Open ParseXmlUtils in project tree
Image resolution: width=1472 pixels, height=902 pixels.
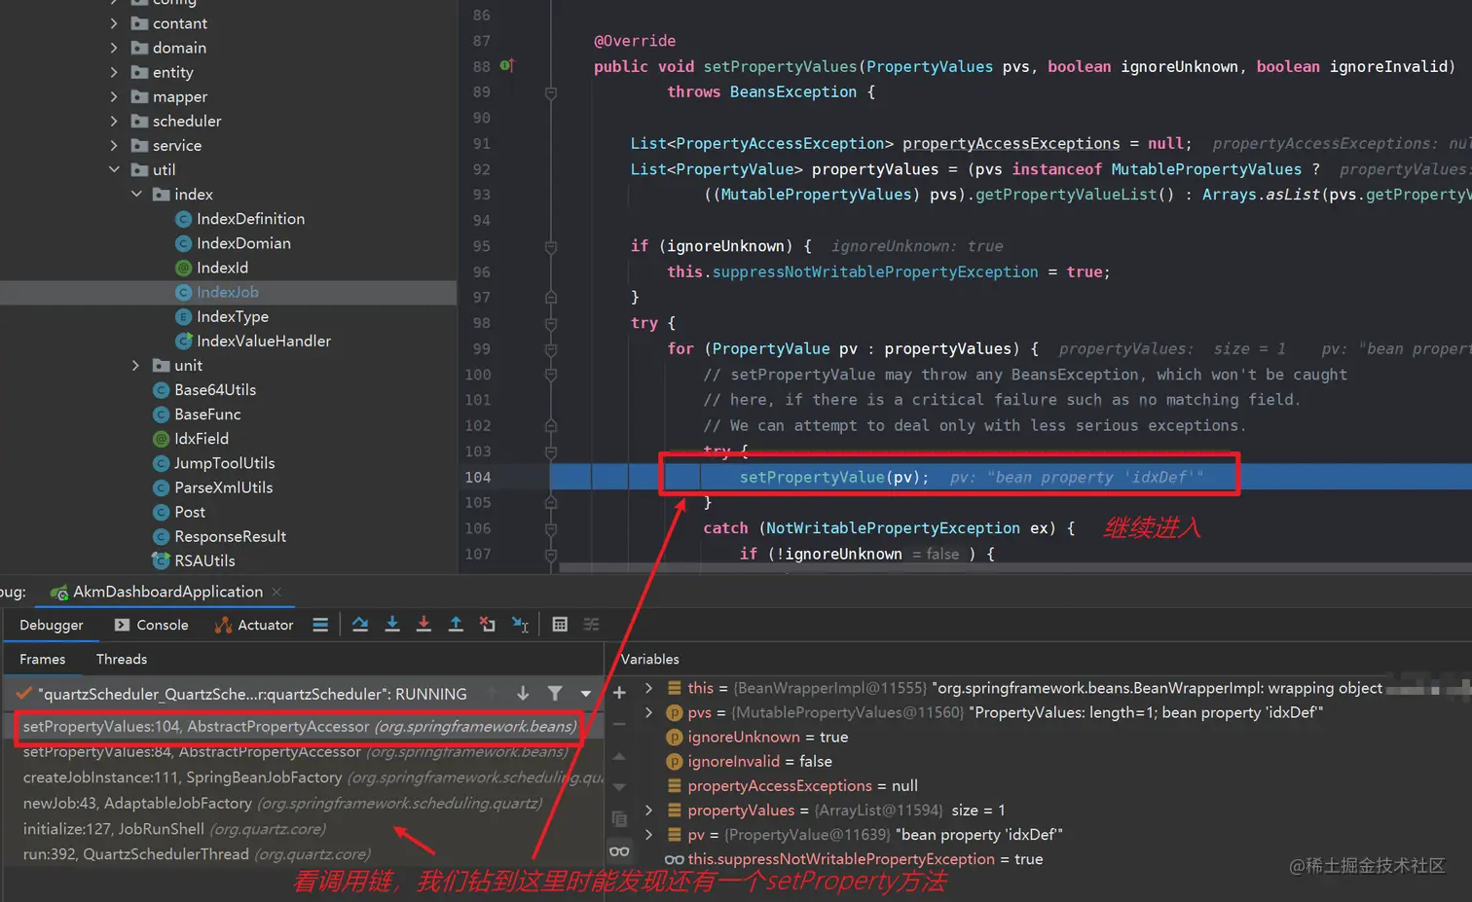(x=223, y=487)
